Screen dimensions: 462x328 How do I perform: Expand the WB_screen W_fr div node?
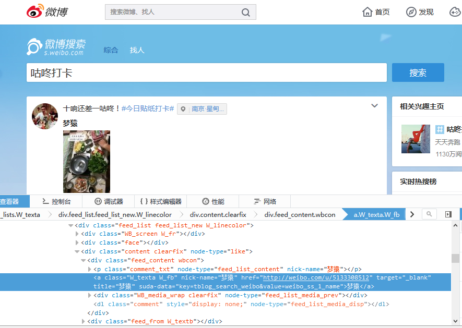point(77,234)
